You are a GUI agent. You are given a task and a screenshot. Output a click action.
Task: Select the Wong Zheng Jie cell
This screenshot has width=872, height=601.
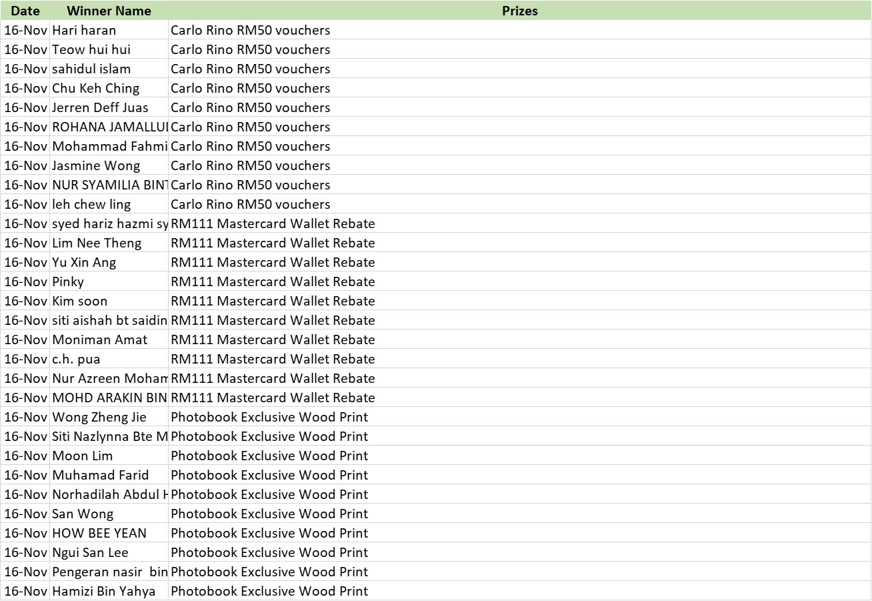(99, 417)
